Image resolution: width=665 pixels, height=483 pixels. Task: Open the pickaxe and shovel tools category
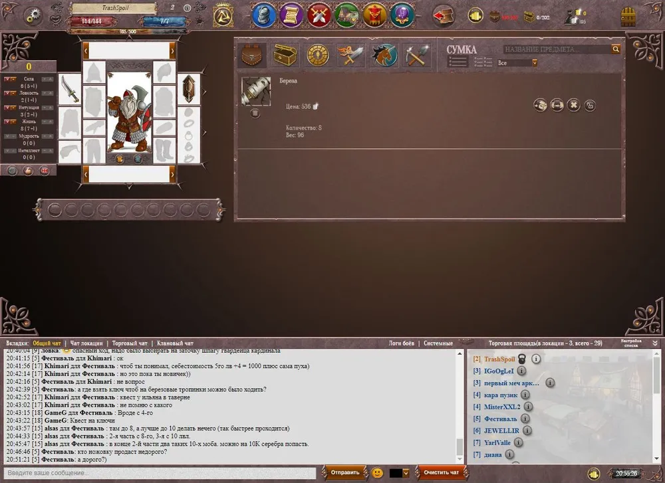tap(416, 55)
